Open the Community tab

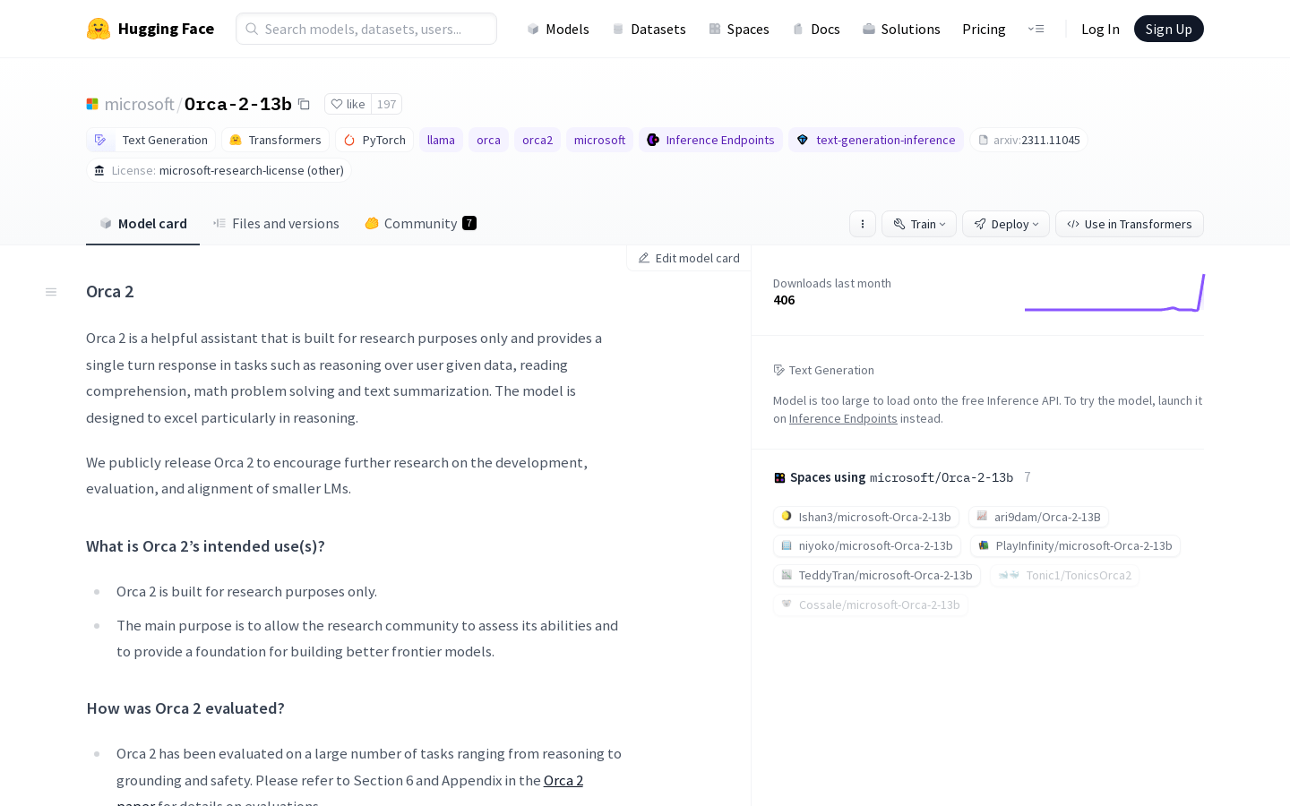coord(420,223)
